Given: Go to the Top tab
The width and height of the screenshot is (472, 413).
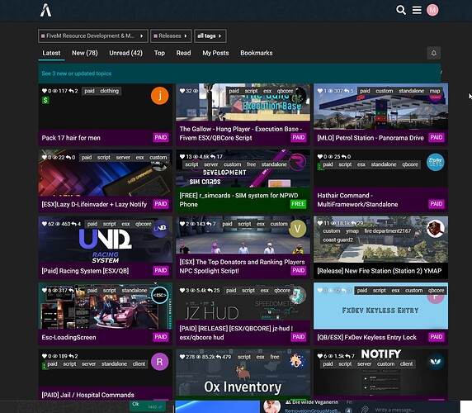Looking at the screenshot, I should [159, 53].
